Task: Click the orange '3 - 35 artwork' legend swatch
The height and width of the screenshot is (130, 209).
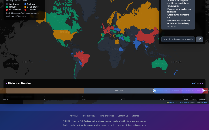Action: click(25, 7)
